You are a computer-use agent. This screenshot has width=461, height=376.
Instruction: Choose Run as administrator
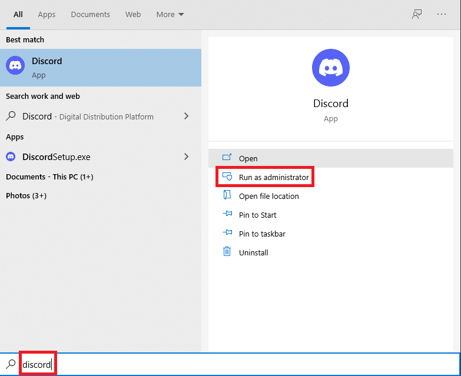[x=273, y=177]
